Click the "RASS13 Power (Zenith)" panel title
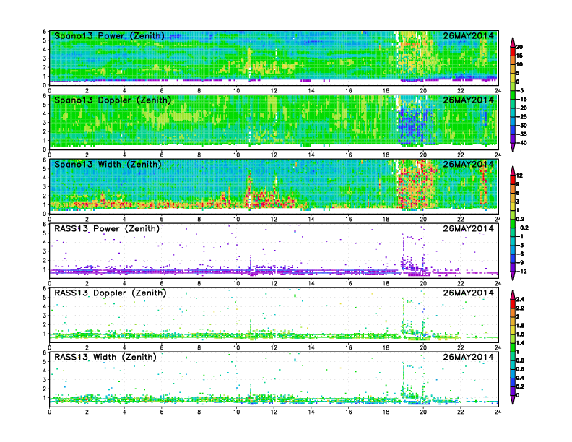The width and height of the screenshot is (572, 442). 107,229
